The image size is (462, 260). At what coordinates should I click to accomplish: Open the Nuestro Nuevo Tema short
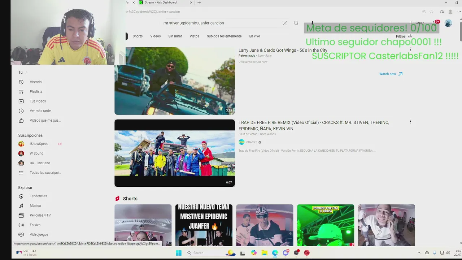coord(204,225)
